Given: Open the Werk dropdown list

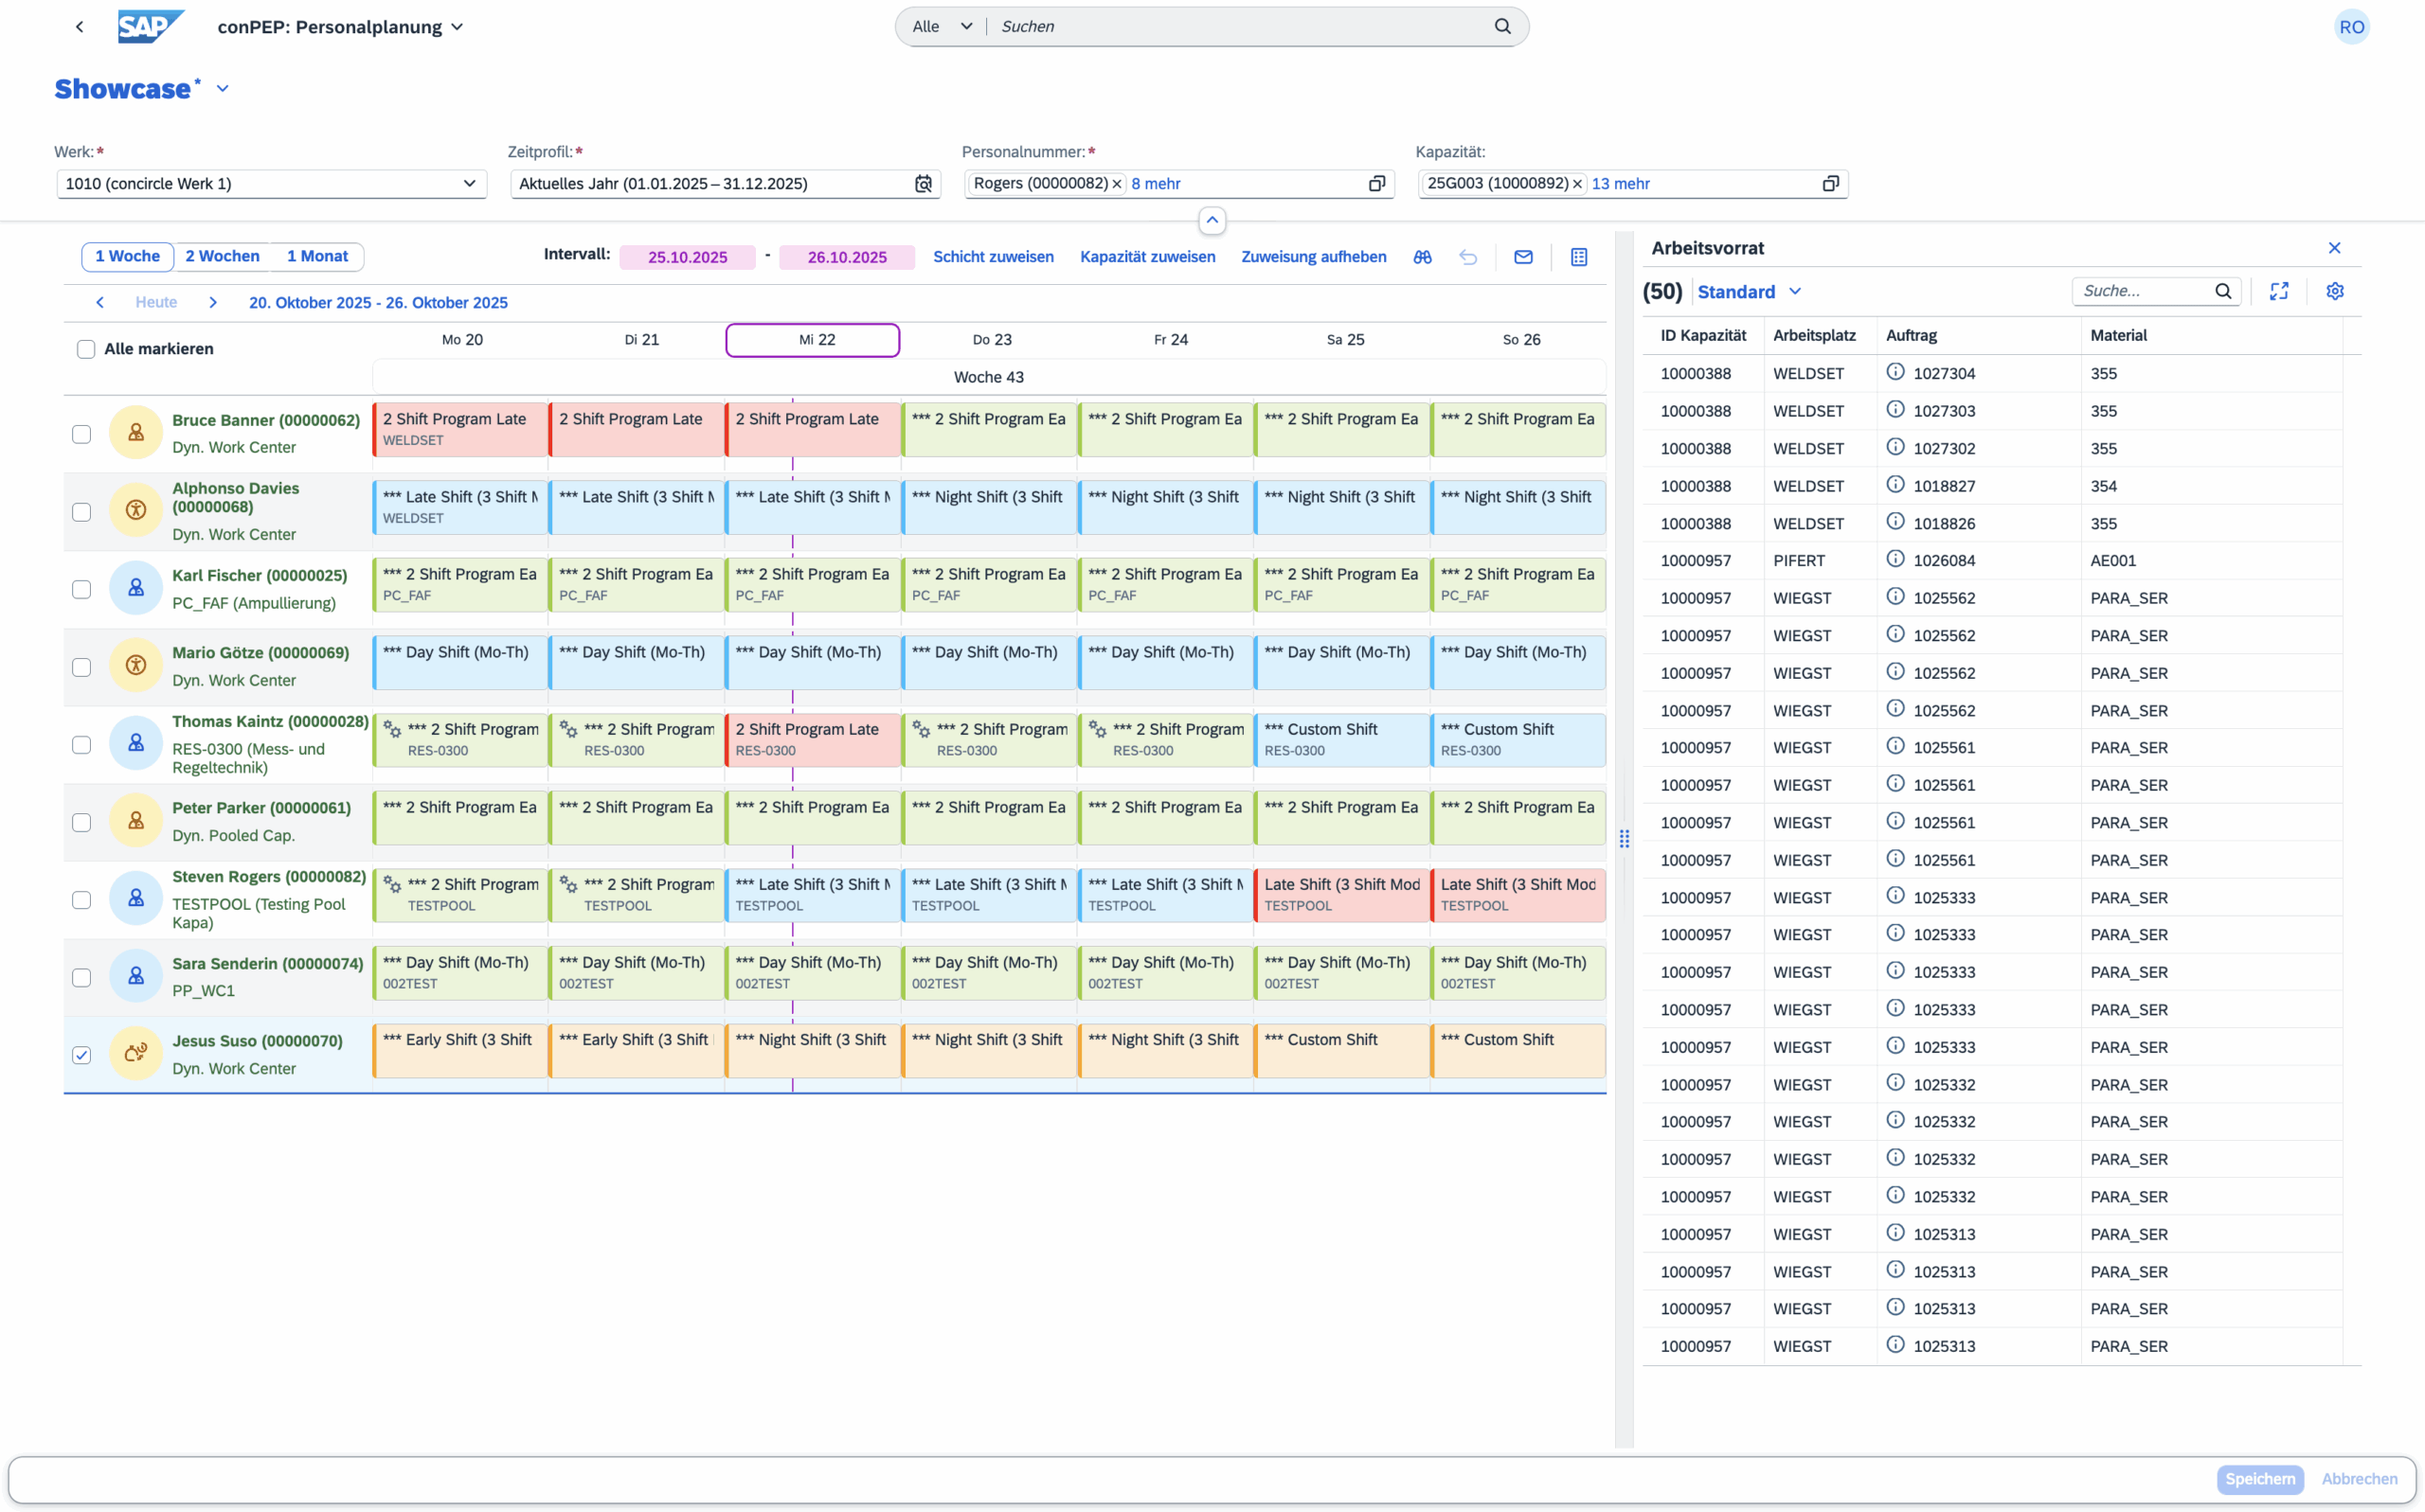Looking at the screenshot, I should click(469, 184).
